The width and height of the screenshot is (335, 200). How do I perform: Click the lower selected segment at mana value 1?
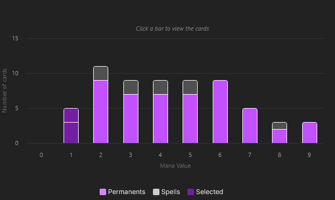click(71, 133)
